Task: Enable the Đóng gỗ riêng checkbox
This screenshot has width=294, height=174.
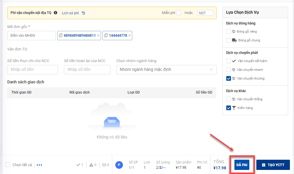Action: point(229,31)
